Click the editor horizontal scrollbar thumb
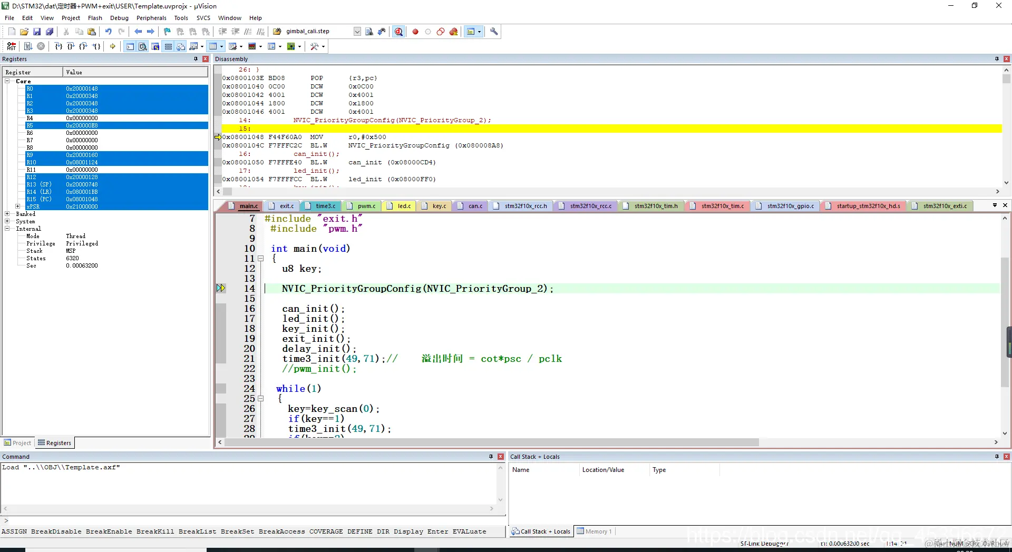The height and width of the screenshot is (552, 1012). point(491,442)
